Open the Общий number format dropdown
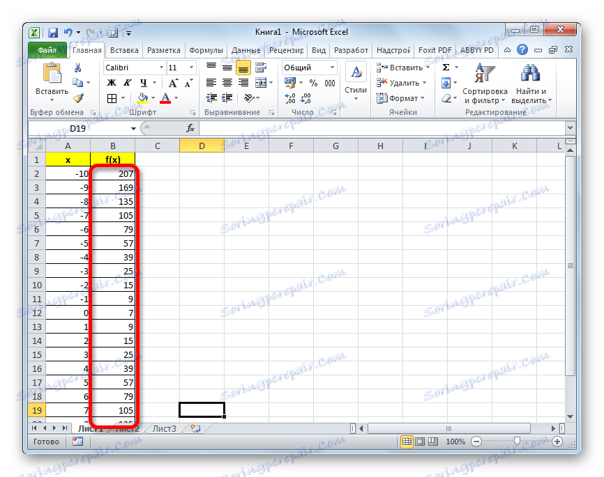 (x=332, y=68)
